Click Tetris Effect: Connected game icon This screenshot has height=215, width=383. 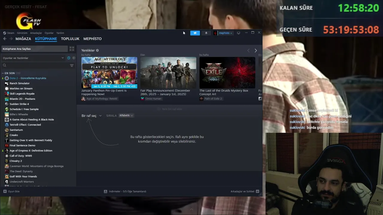[x=7, y=125]
